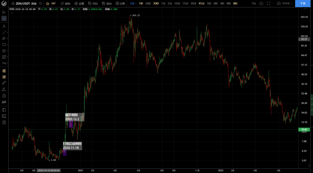Click the 减半时间 2020.12.2 annotation label

pos(72,117)
